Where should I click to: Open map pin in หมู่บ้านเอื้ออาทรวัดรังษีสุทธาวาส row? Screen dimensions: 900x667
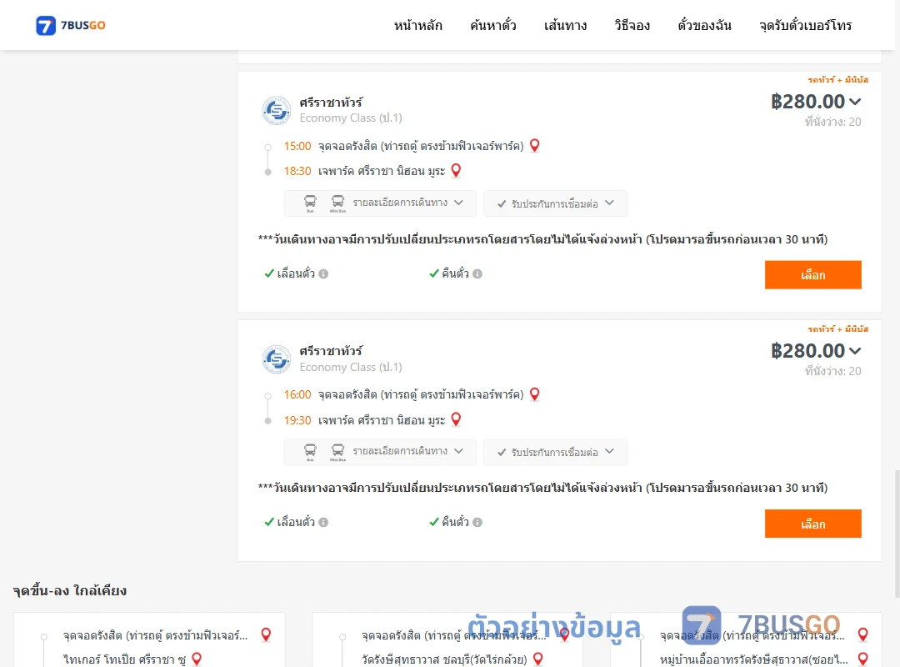(862, 659)
